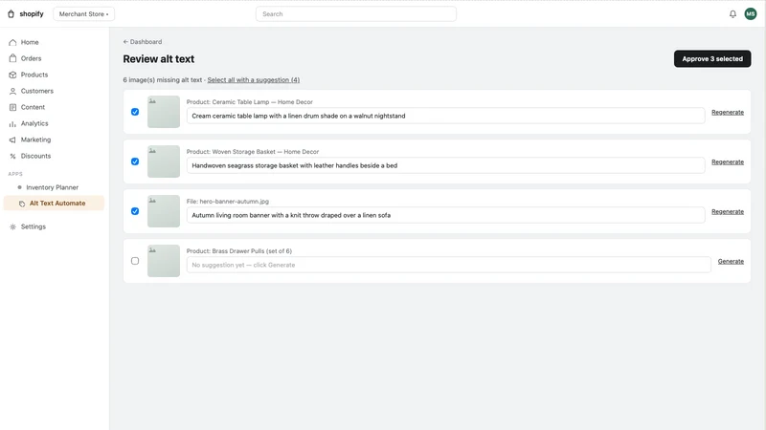The height and width of the screenshot is (430, 766).
Task: Open Orders in sidebar
Action: [x=31, y=58]
